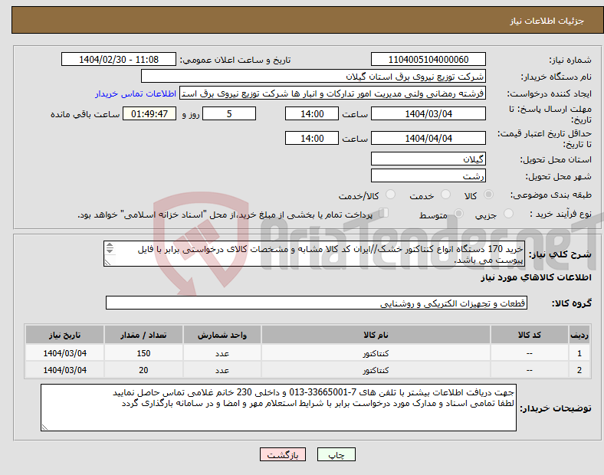
Task: Click quantity 150 in row 1
Action: click(143, 353)
